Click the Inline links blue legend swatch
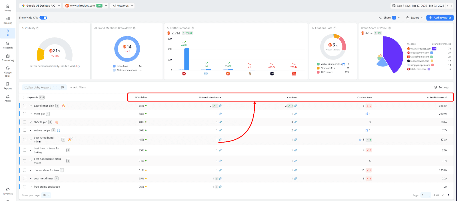 click(114, 66)
